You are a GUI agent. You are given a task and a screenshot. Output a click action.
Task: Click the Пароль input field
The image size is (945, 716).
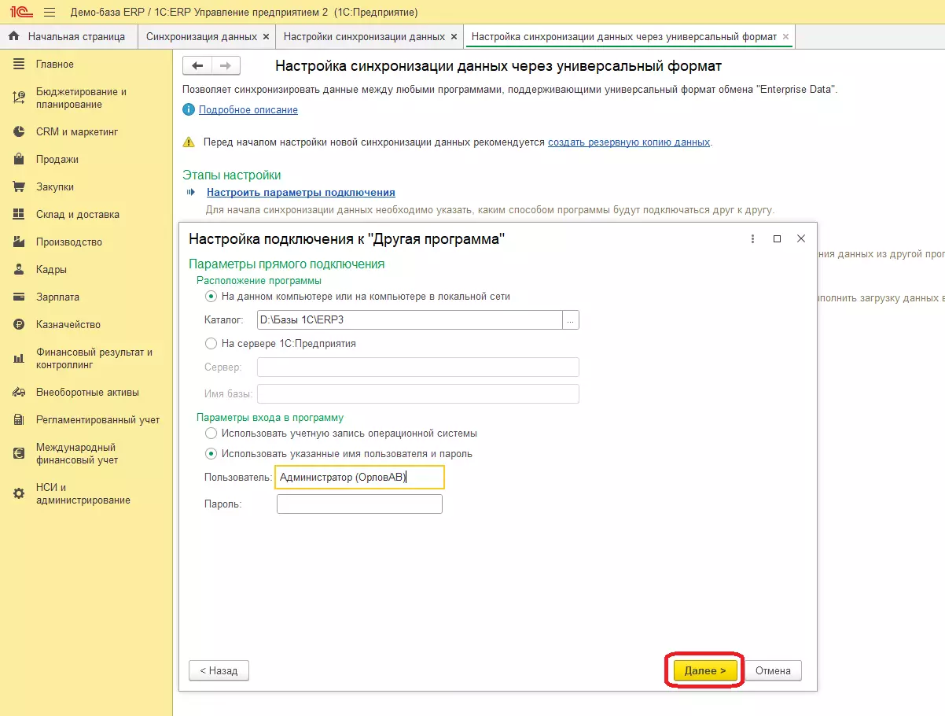tap(359, 504)
